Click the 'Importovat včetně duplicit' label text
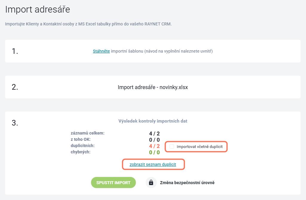306x200 pixels. click(199, 146)
